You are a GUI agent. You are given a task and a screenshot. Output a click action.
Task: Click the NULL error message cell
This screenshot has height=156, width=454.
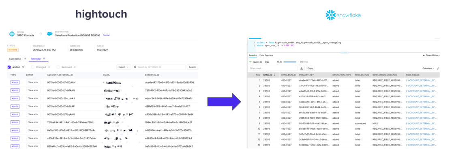[x=375, y=123]
